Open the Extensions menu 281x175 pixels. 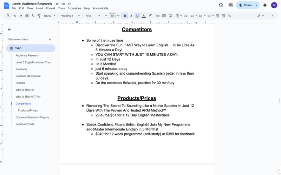[74, 8]
